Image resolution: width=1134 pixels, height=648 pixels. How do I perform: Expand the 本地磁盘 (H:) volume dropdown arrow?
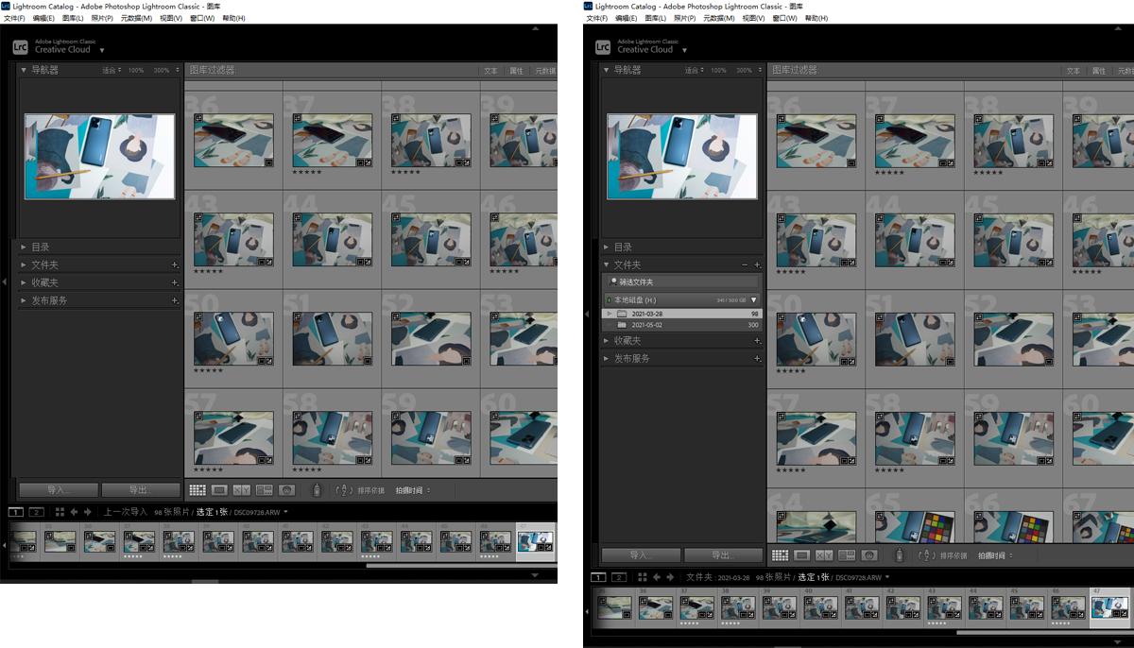tap(753, 299)
